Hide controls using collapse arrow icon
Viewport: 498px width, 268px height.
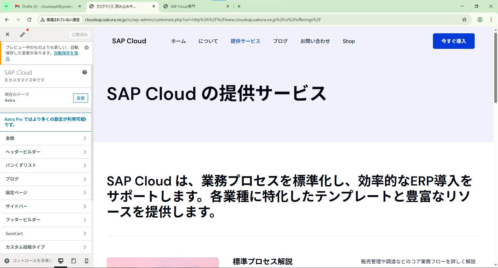click(x=7, y=261)
